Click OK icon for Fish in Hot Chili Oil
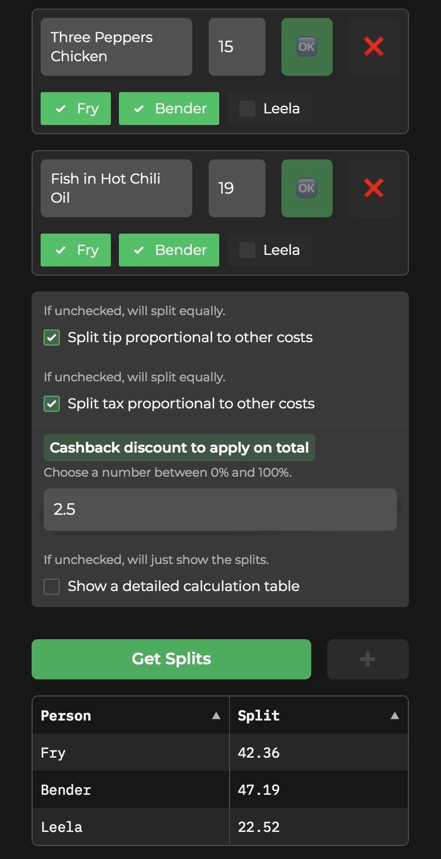 point(307,188)
